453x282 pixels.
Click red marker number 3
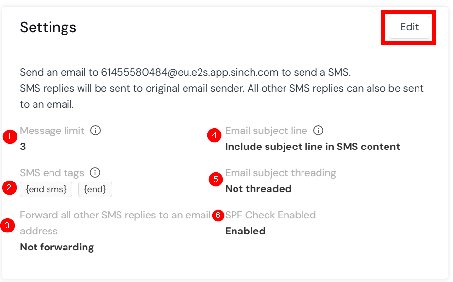coord(7,225)
